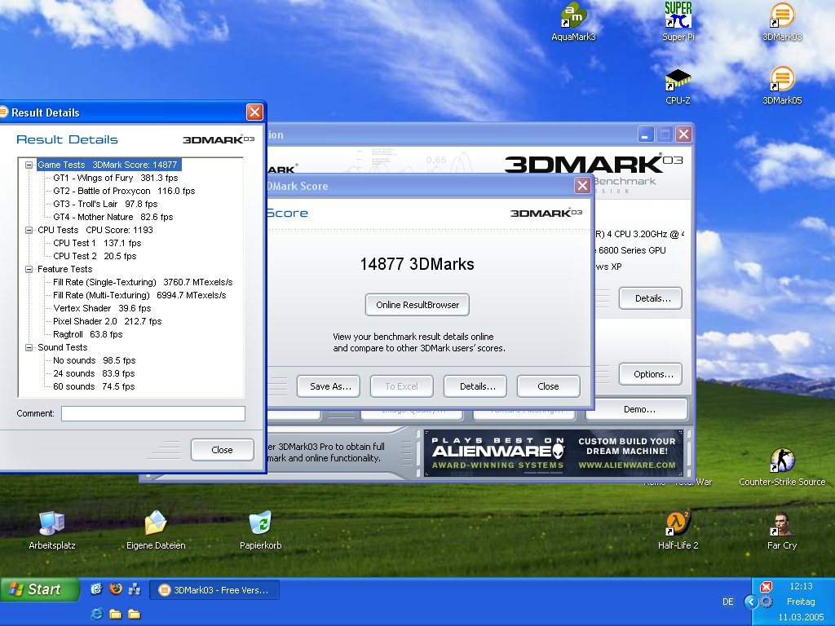Collapse the Sound Tests tree node

click(x=29, y=347)
